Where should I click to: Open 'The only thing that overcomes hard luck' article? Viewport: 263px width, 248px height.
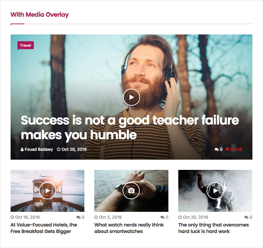click(213, 228)
